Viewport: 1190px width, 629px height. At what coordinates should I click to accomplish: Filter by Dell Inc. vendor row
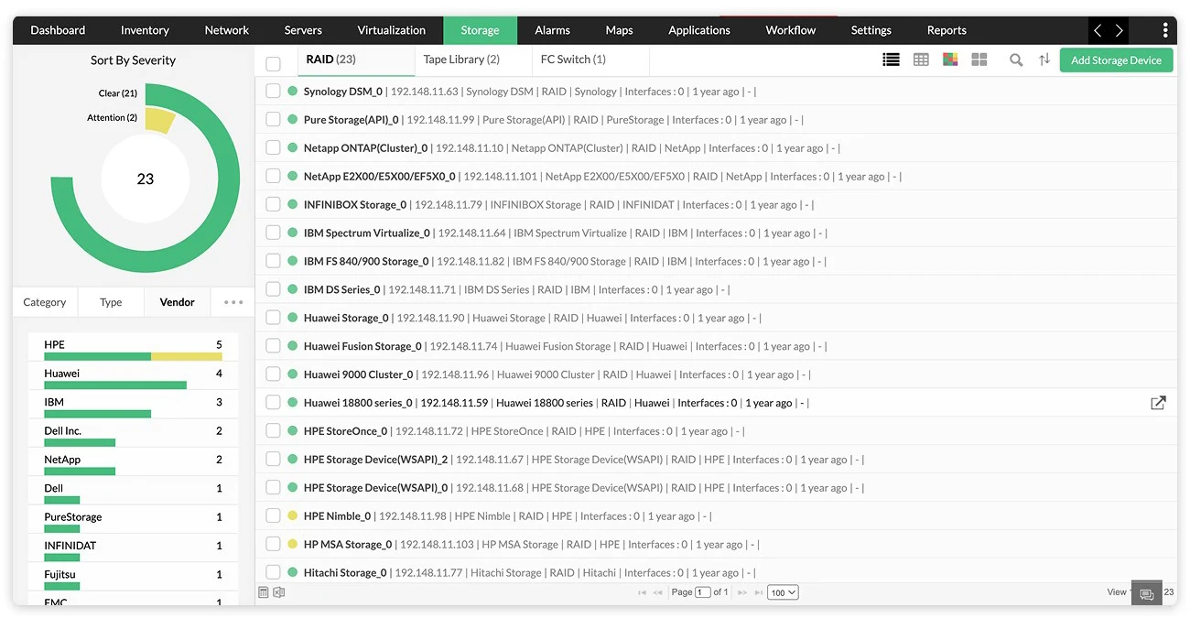coord(134,434)
